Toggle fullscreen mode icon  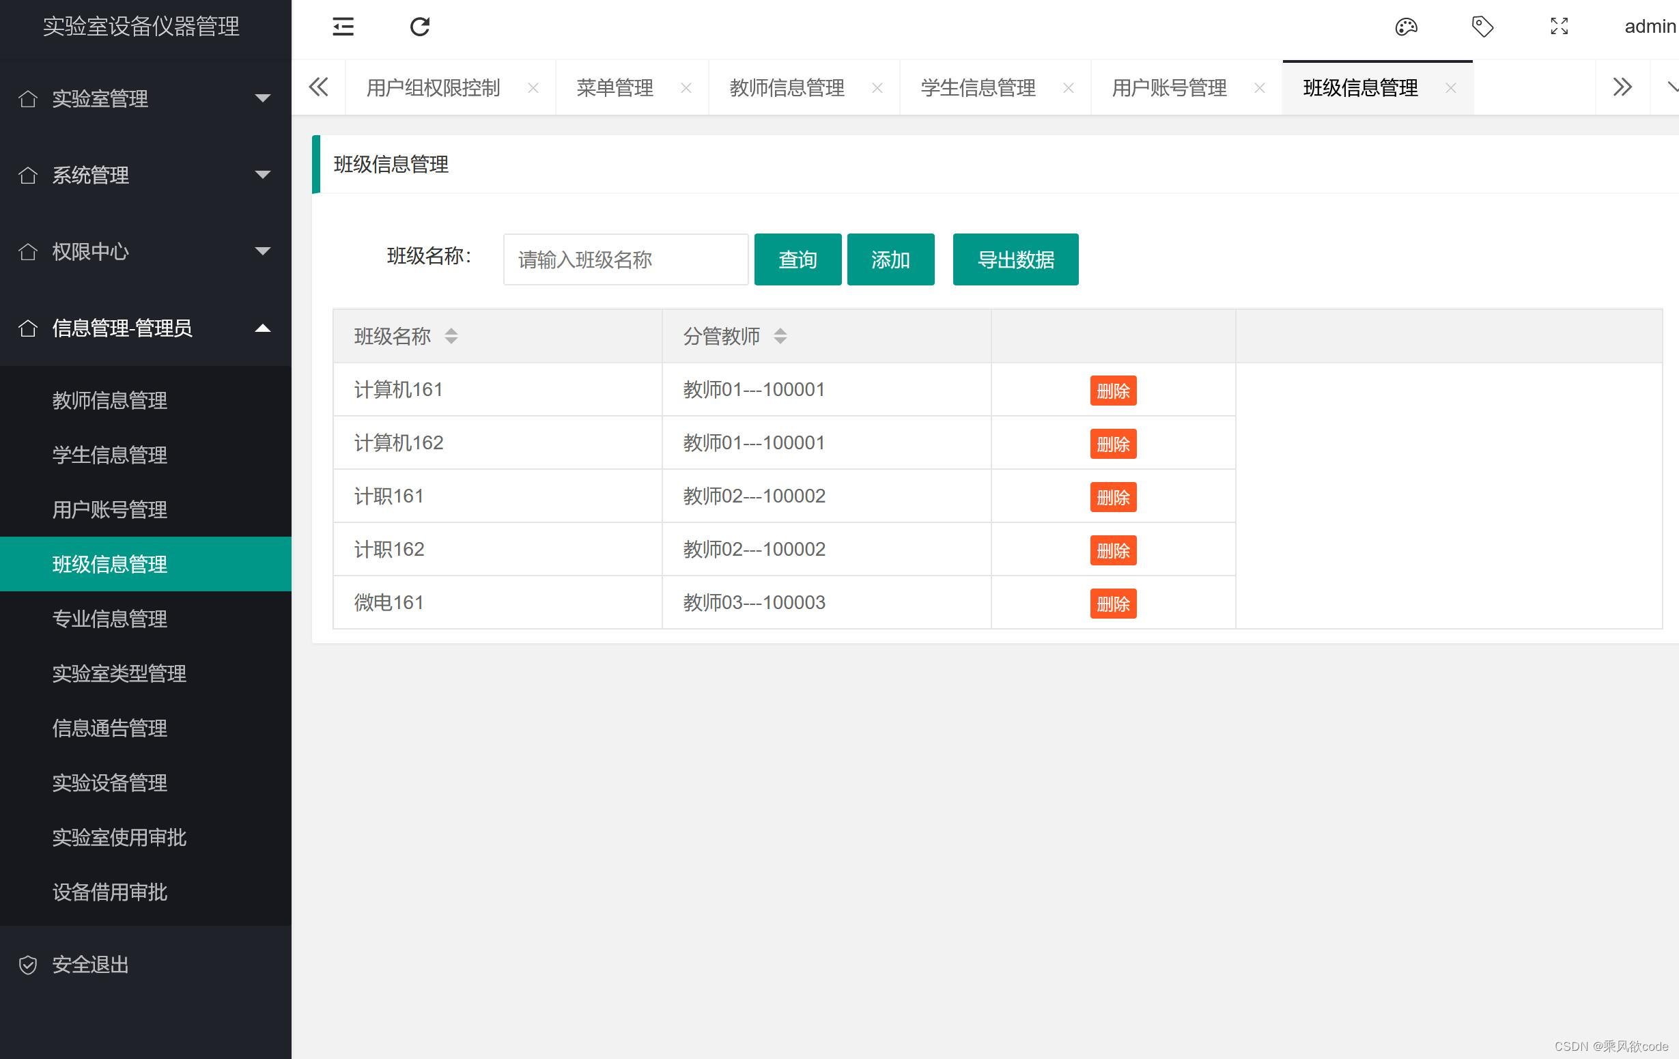(1559, 27)
